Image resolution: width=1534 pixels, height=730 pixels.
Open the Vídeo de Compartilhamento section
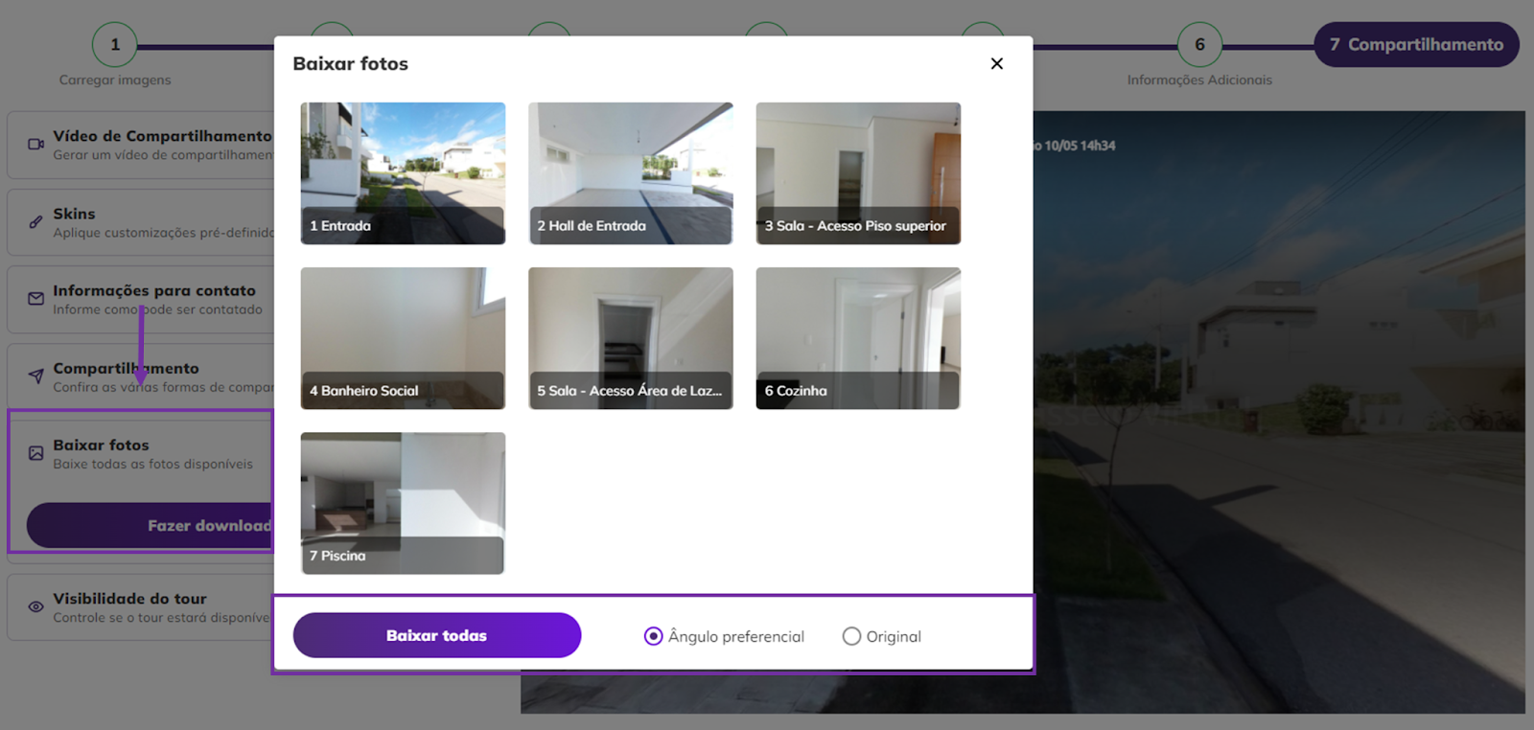(x=141, y=145)
